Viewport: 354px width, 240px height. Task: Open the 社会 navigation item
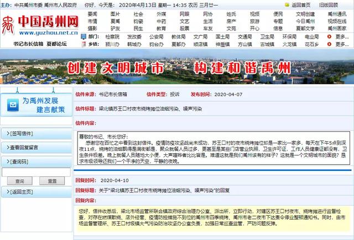tap(138, 14)
